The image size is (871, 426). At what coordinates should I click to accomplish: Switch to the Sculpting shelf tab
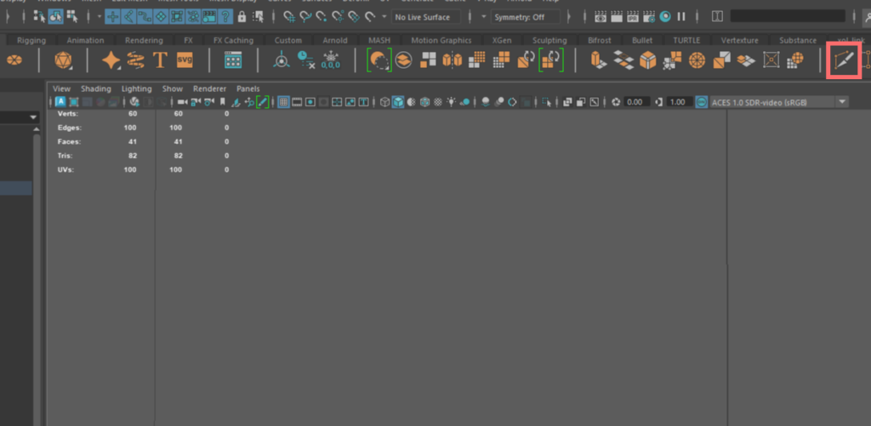coord(549,40)
